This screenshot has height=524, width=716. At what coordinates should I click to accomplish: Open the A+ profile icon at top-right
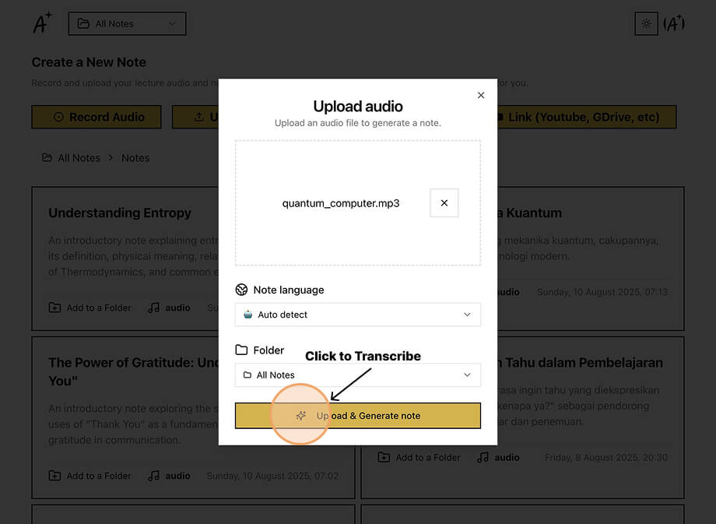[x=674, y=24]
